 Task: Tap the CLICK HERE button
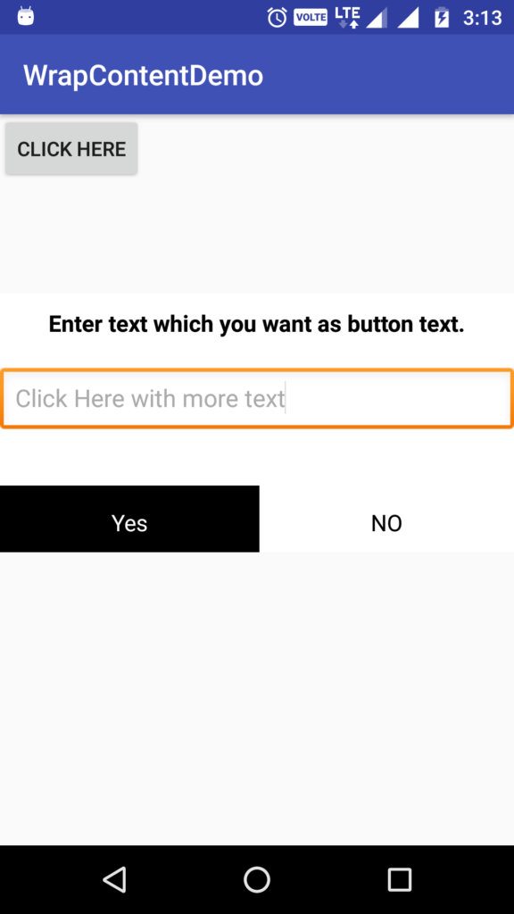[71, 149]
